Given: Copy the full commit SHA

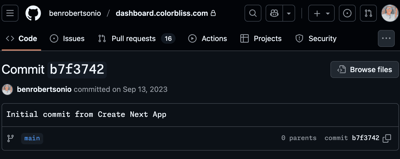Looking at the screenshot, I should click(387, 138).
